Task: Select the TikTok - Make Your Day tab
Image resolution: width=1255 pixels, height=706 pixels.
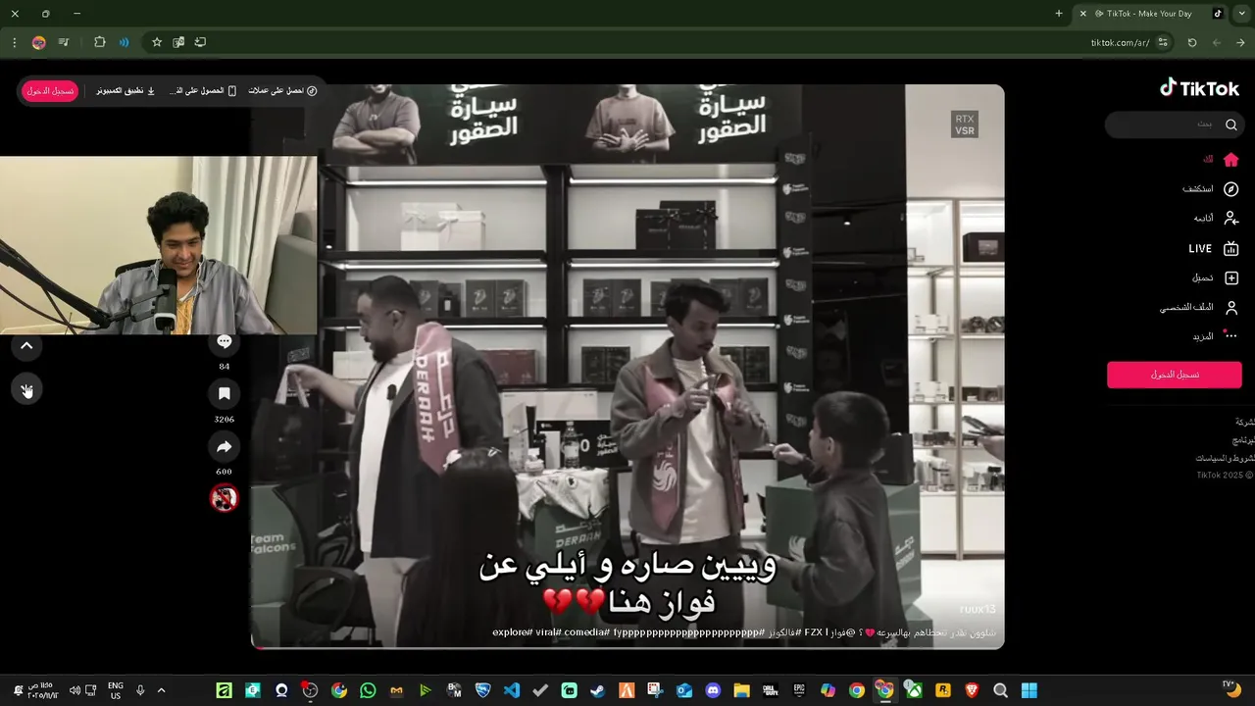Action: coord(1149,14)
